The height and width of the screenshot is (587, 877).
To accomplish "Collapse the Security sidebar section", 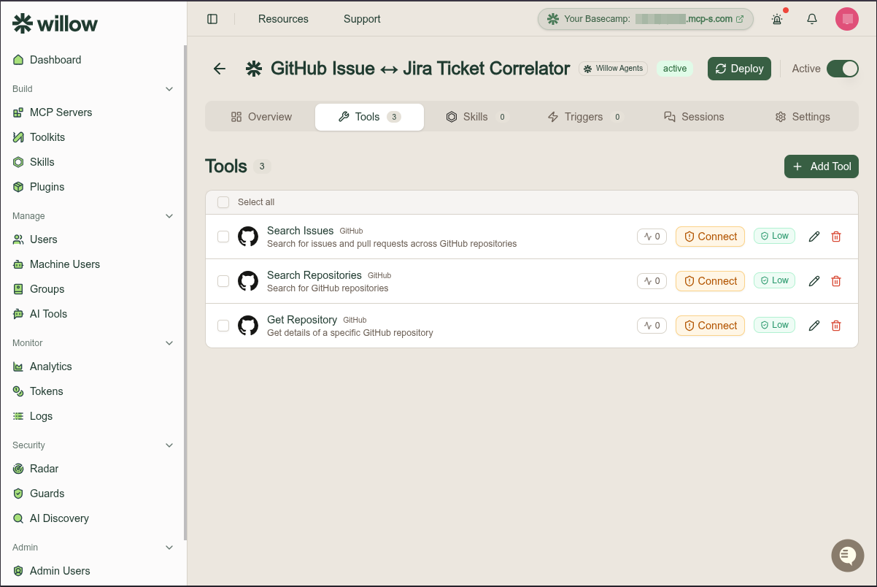I will click(169, 445).
